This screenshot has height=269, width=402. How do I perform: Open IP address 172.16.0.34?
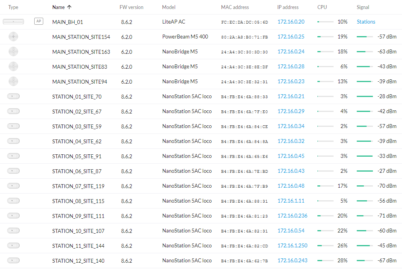(x=291, y=126)
